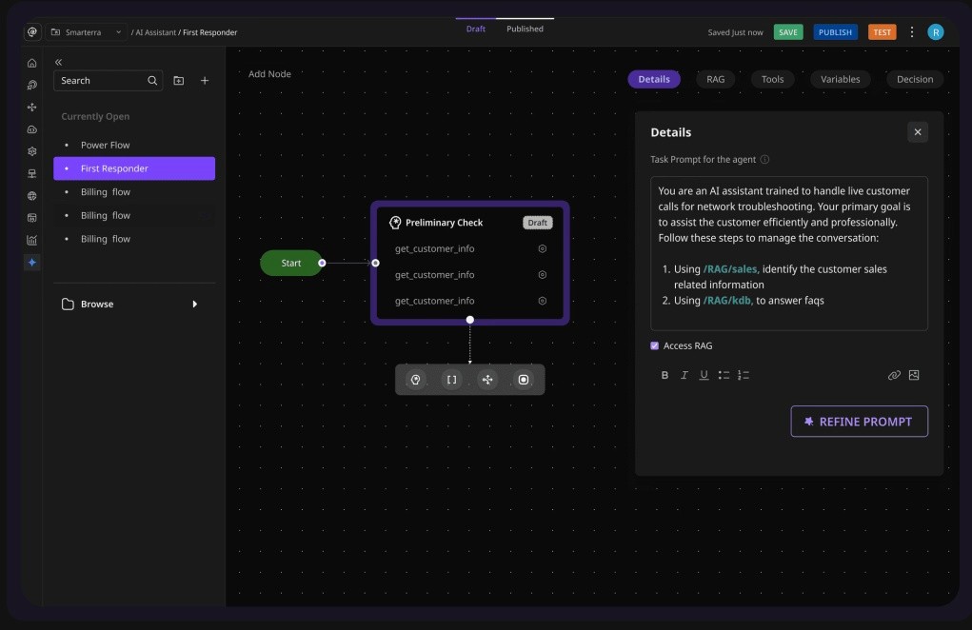Screen dimensions: 972x630
Task: Click the Preliminary Check node title
Action: (x=444, y=223)
